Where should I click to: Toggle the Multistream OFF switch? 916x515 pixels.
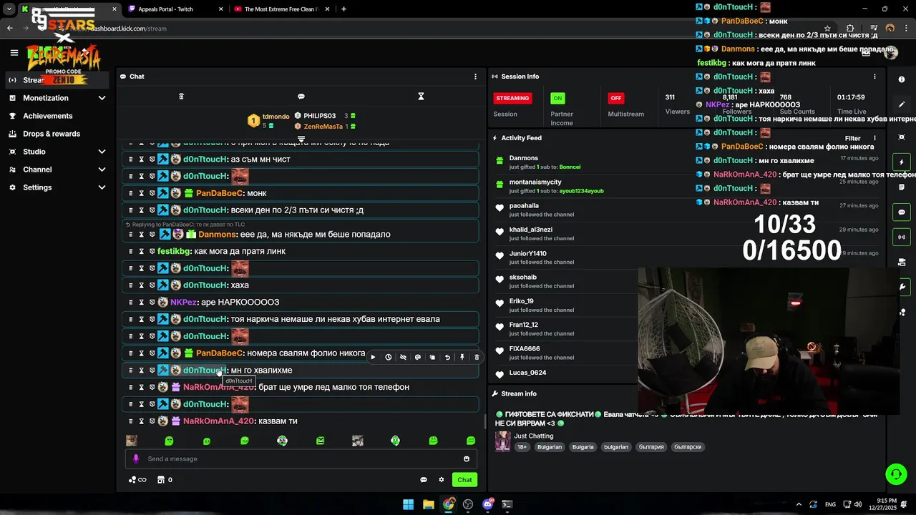coord(615,98)
